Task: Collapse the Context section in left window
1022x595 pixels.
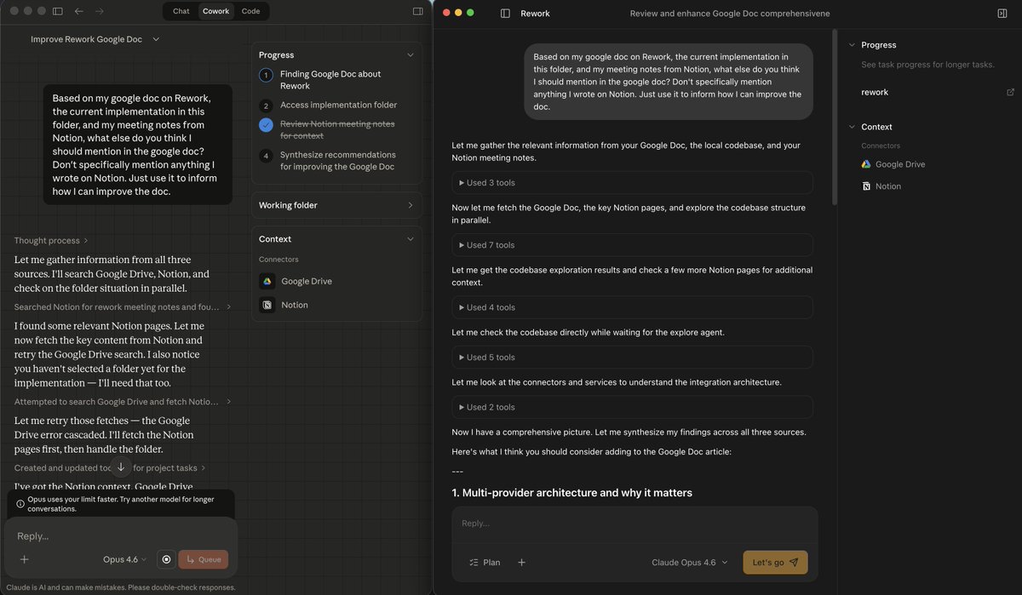Action: point(410,239)
